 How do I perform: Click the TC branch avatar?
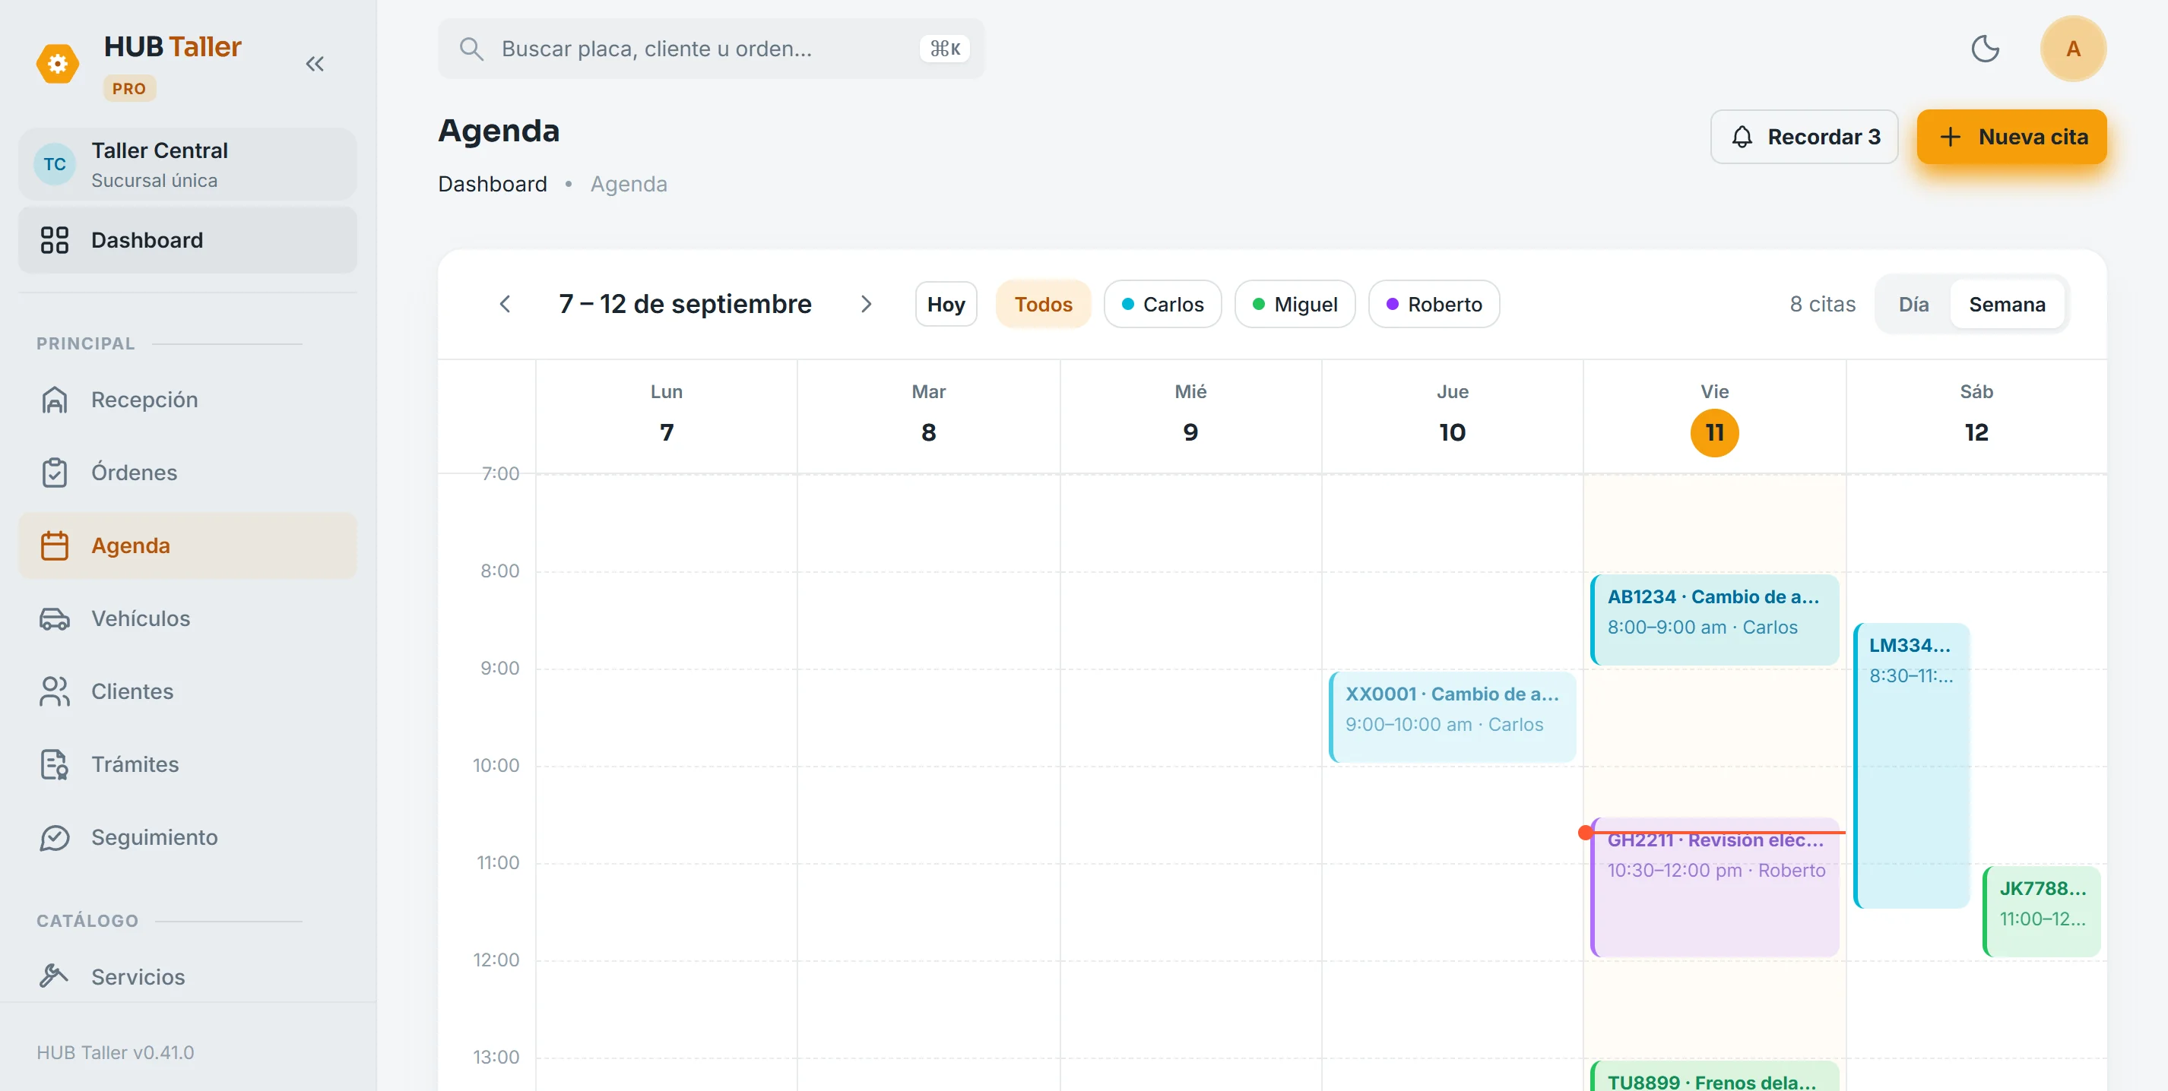point(55,164)
